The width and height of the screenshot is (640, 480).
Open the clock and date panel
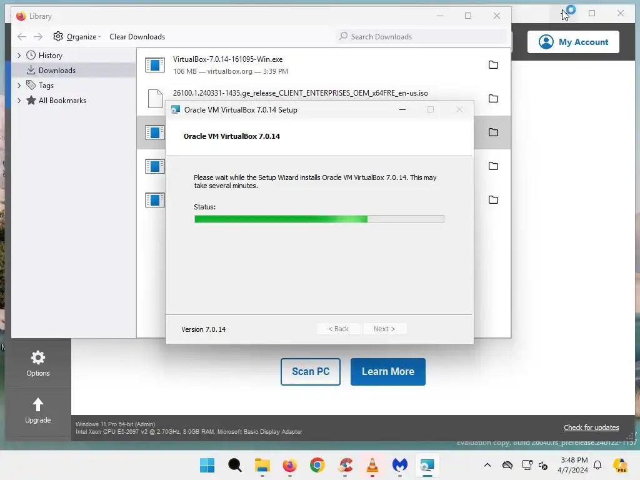pos(572,465)
